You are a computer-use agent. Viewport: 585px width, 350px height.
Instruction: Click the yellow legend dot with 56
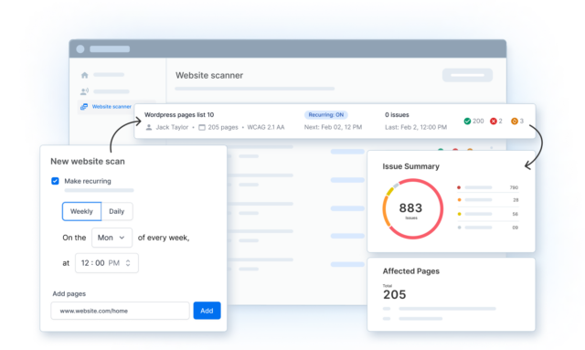click(459, 214)
